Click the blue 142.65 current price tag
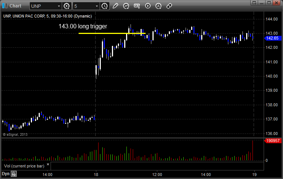Viewport: 283px width, 179px height. point(273,38)
